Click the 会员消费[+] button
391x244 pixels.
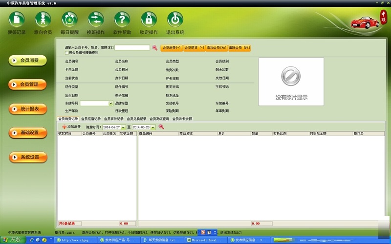(171, 48)
